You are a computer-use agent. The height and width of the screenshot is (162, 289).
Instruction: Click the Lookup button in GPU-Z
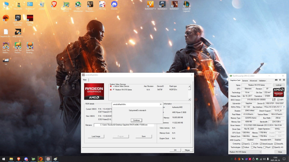coord(279,85)
